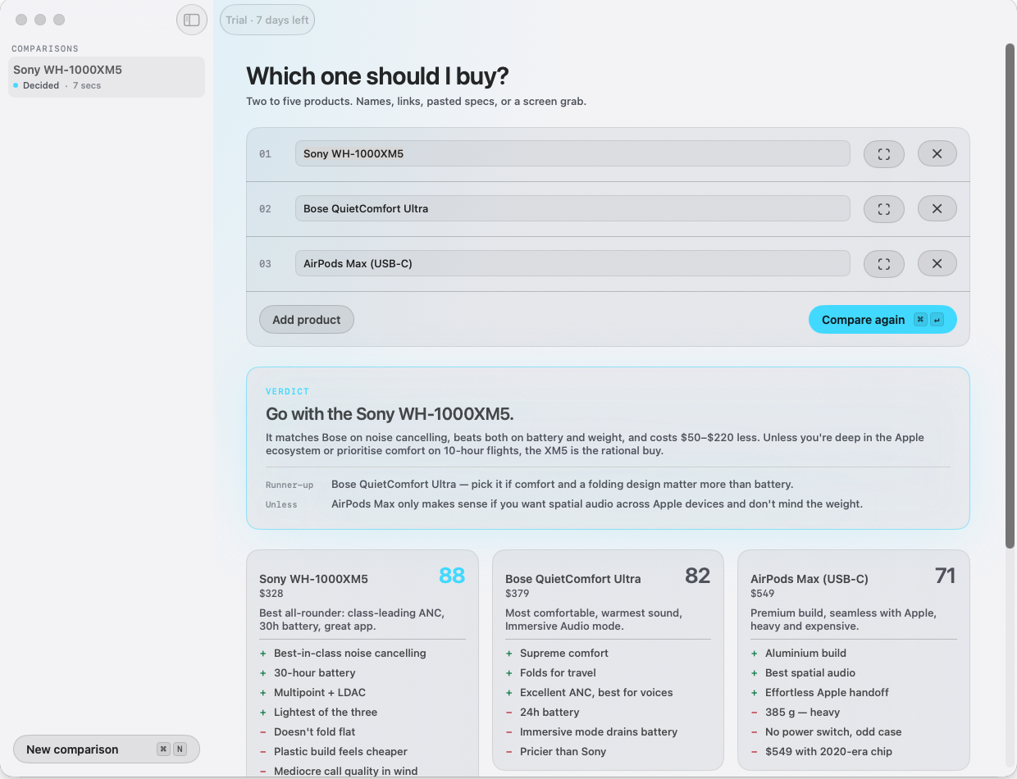Click "24h battery" con line

[x=550, y=713]
